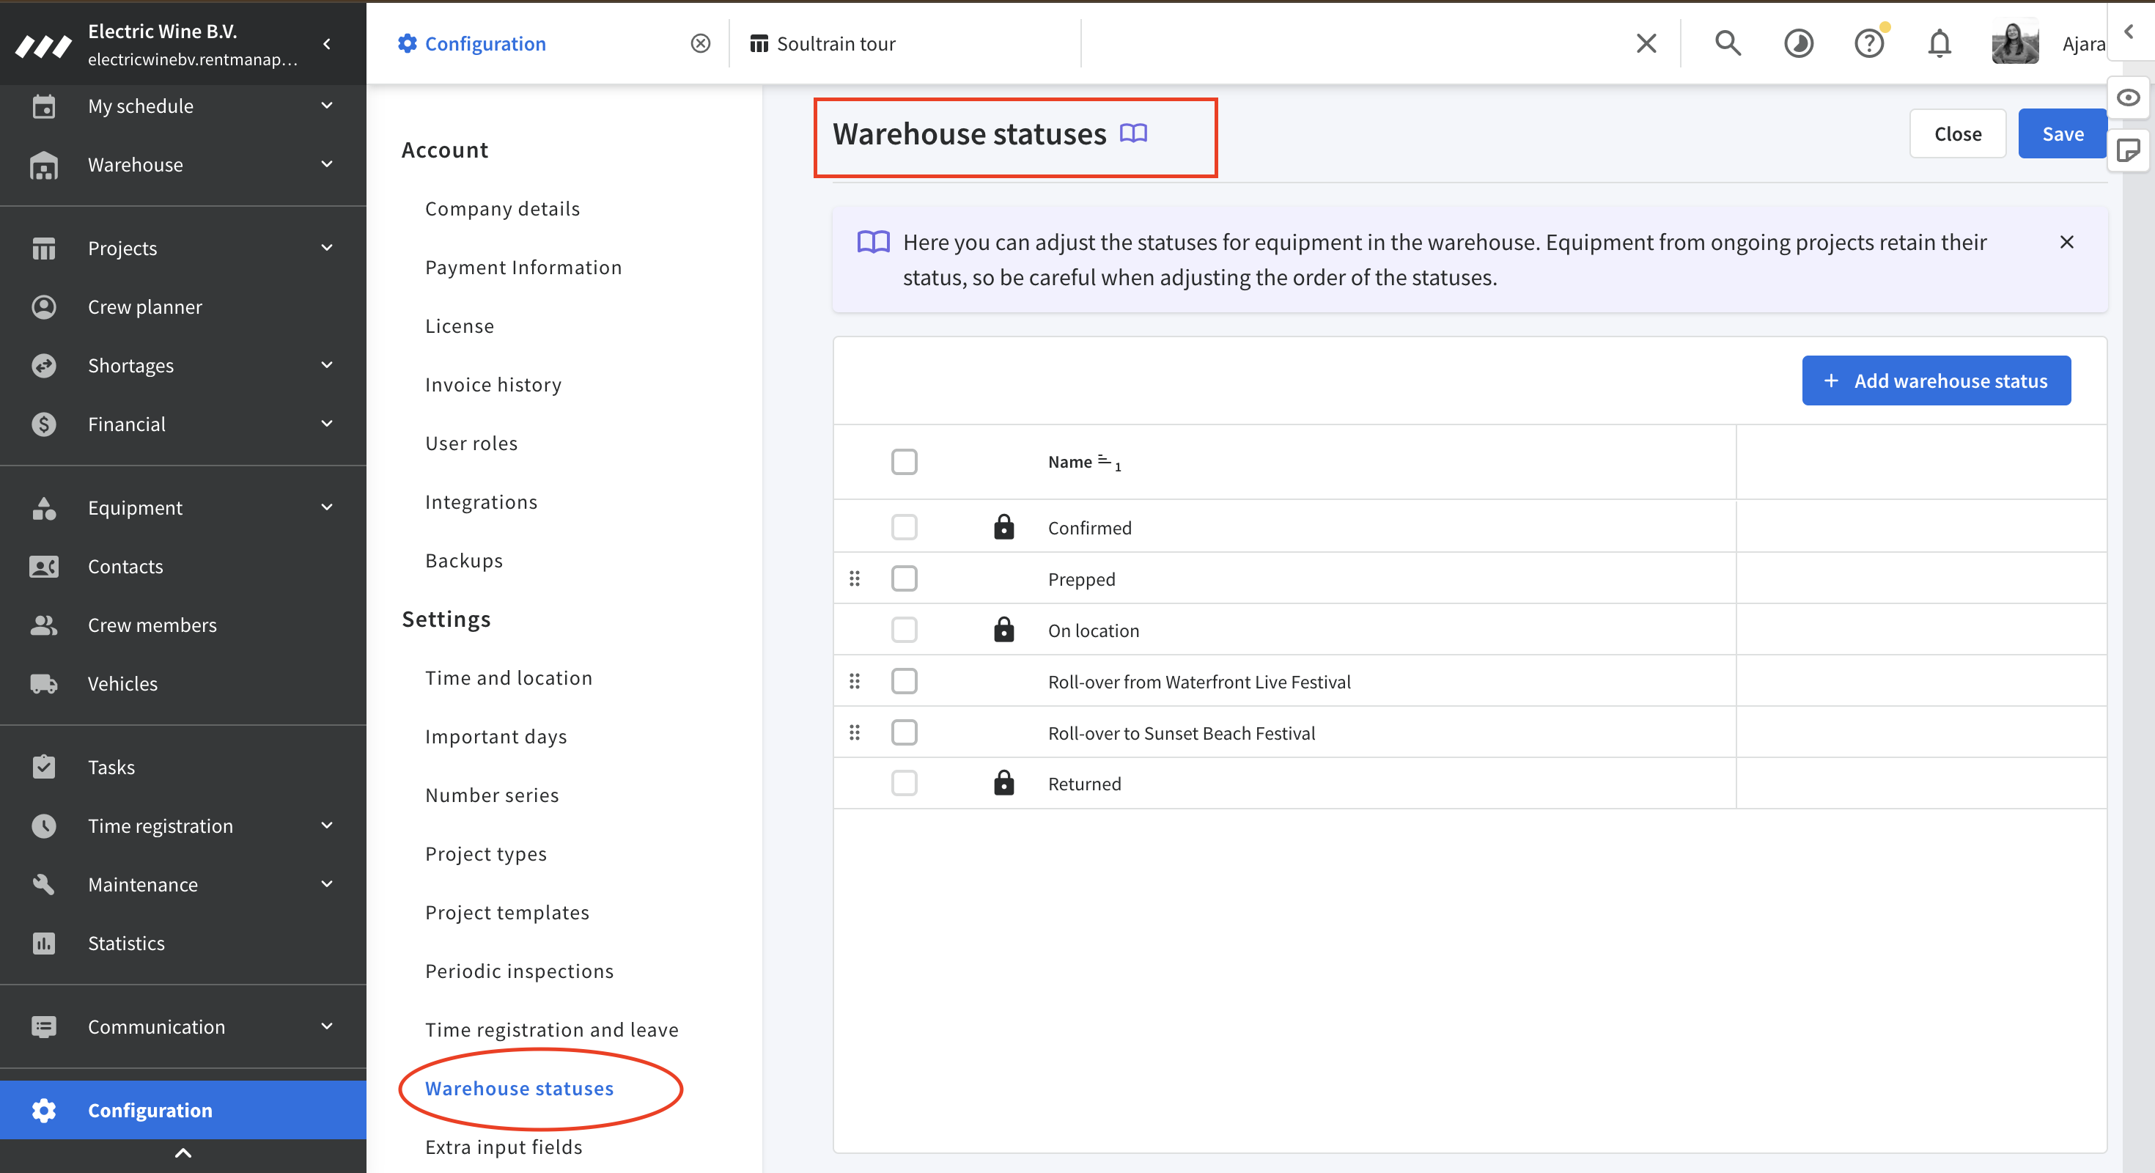The image size is (2155, 1173).
Task: Click the X to clear the tab bar
Action: pos(1646,43)
